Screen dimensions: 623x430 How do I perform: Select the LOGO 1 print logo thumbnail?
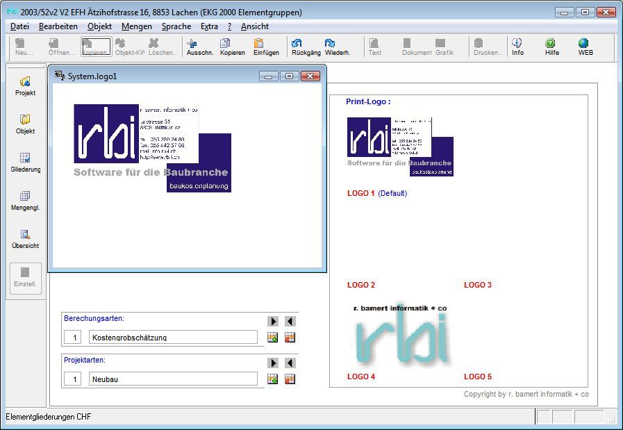click(400, 147)
